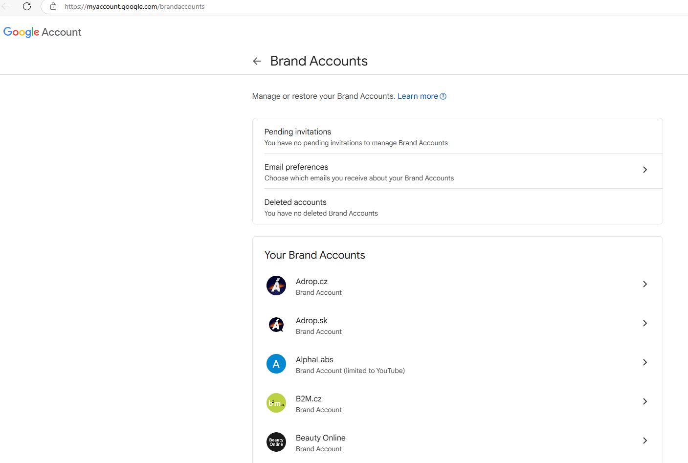Screen dimensions: 688x463
Task: Click chevron on Beauty Online row
Action: coord(645,441)
